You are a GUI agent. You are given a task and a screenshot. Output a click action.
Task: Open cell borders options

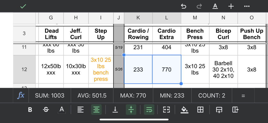click(200, 110)
